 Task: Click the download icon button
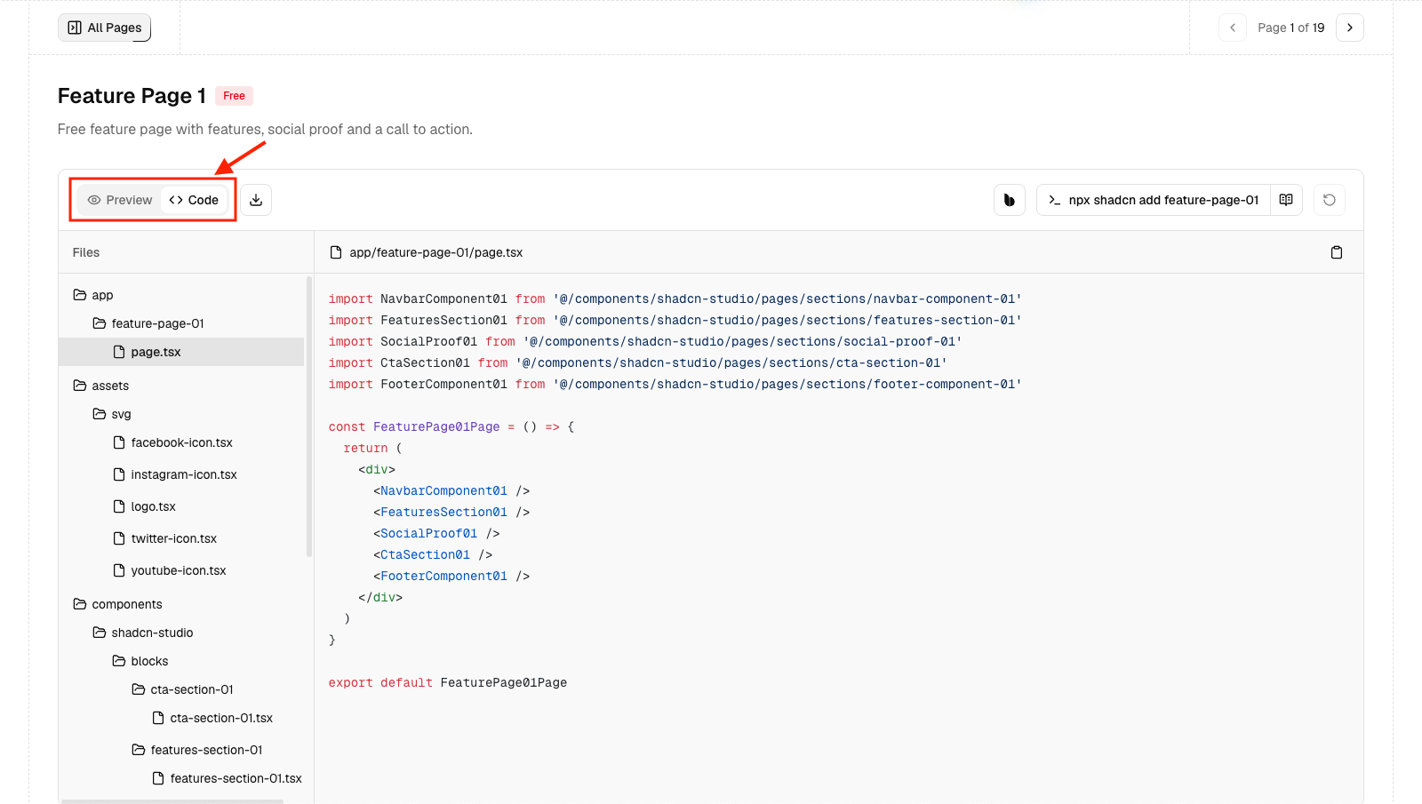tap(256, 200)
